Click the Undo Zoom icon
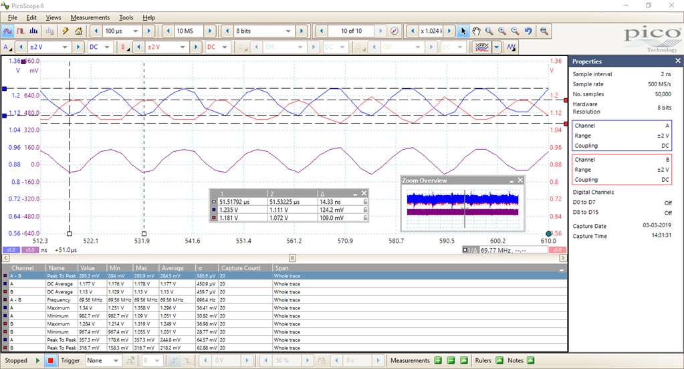Viewport: 684px width, 369px height. [x=528, y=31]
